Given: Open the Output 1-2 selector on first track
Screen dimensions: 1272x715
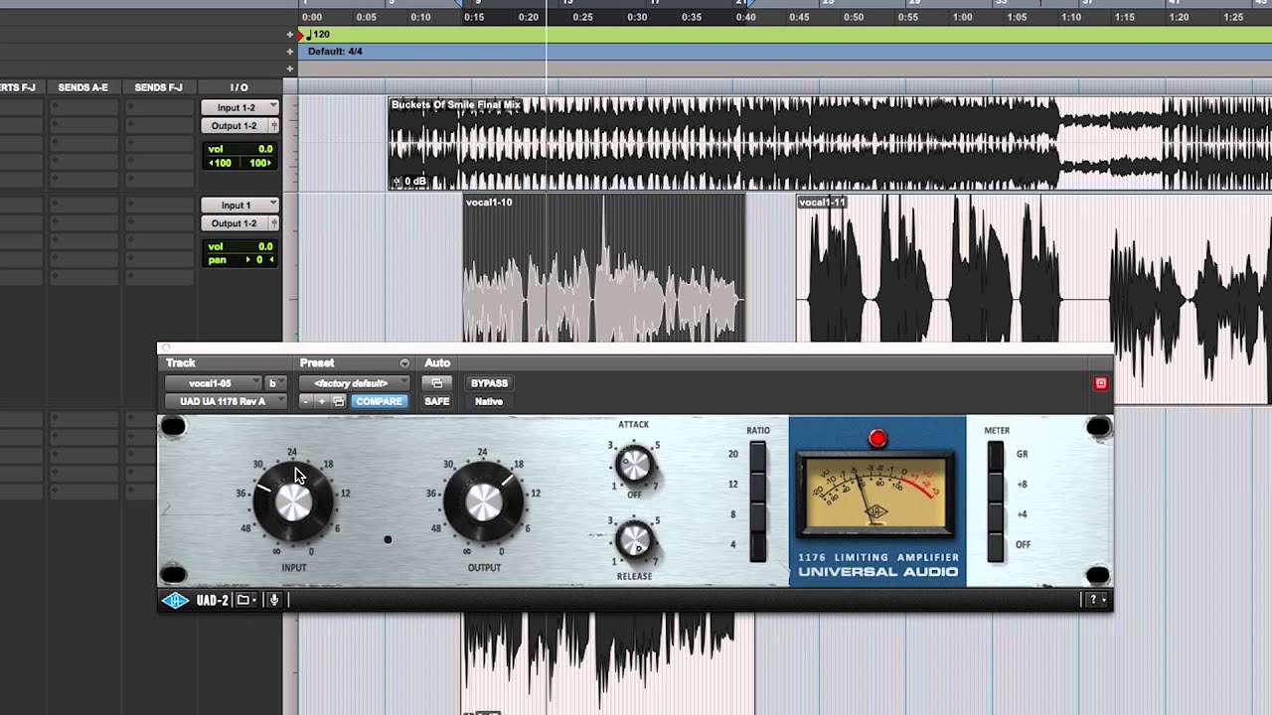Looking at the screenshot, I should click(235, 126).
